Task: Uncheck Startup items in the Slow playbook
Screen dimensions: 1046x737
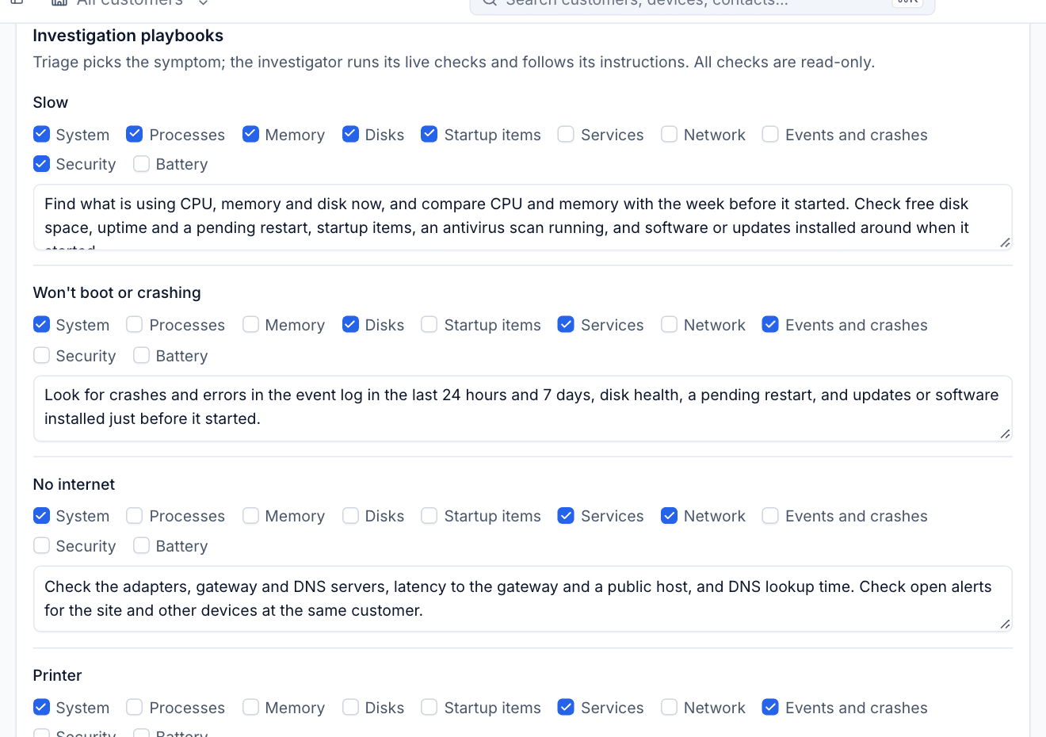Action: tap(429, 134)
